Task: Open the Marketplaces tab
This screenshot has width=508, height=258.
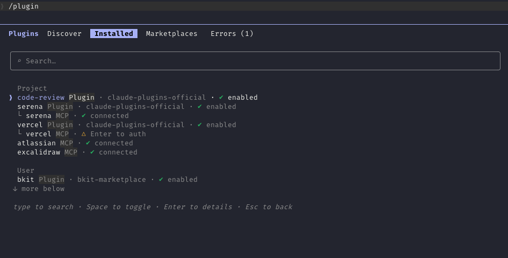Action: [171, 34]
